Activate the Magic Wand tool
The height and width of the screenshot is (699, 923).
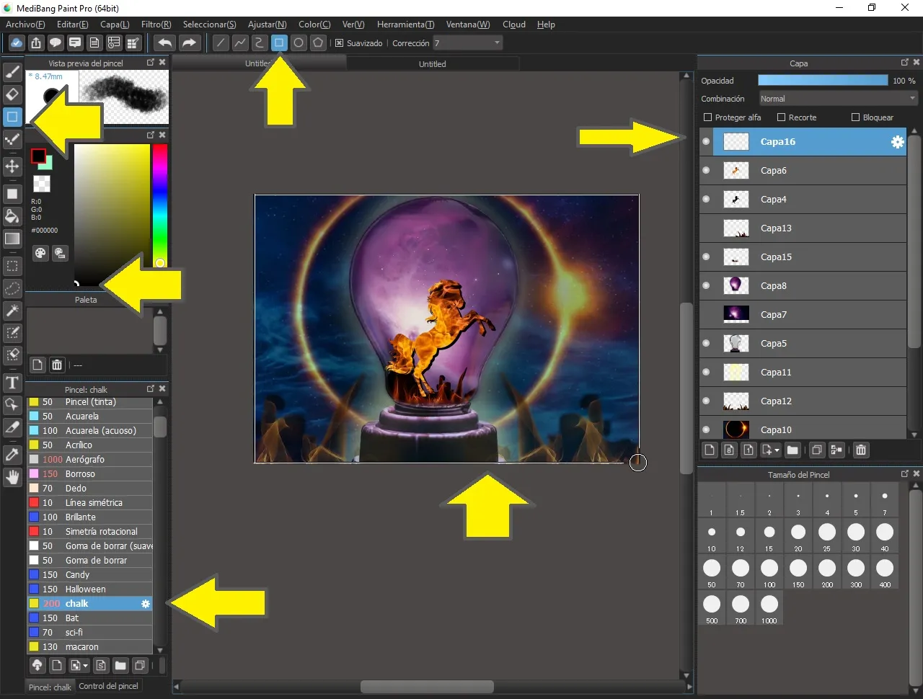click(12, 311)
